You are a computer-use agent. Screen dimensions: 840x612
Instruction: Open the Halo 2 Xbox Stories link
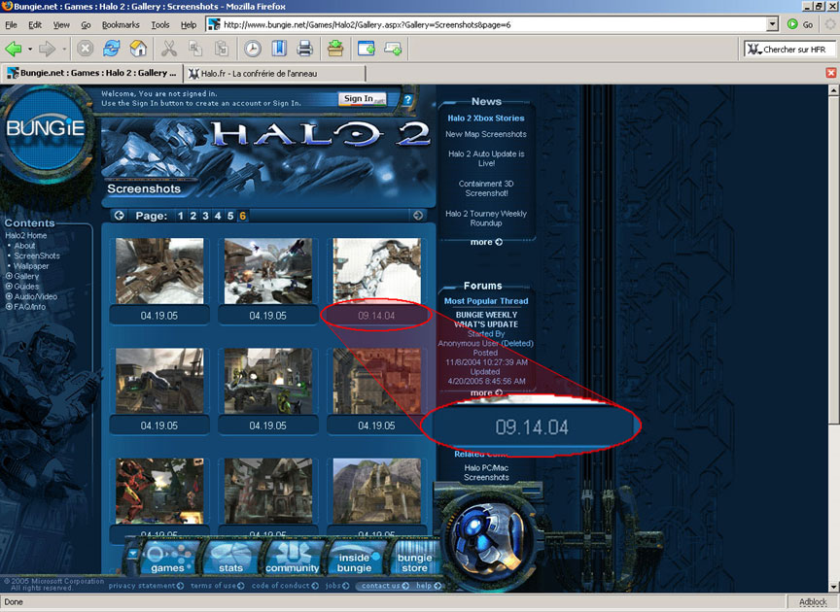click(486, 119)
